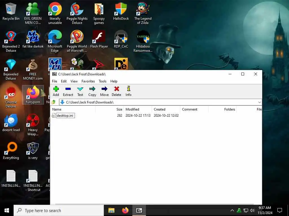Click the taskbar clock showing 9:37 AM
The width and height of the screenshot is (289, 216).
tap(265, 210)
